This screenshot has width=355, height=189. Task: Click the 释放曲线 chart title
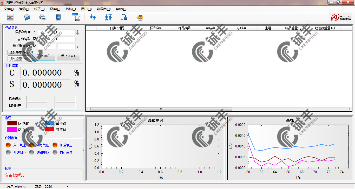point(155,120)
